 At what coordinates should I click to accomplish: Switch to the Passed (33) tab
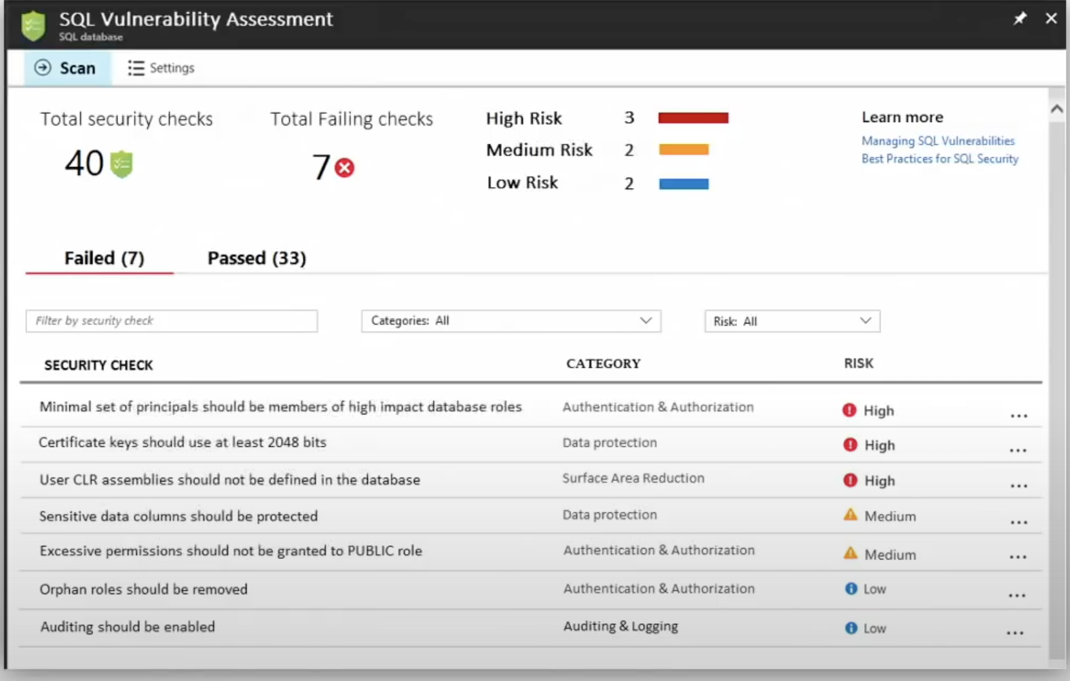tap(257, 258)
